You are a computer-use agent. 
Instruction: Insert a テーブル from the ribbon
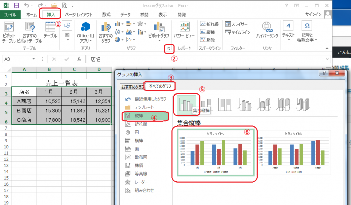(50, 30)
